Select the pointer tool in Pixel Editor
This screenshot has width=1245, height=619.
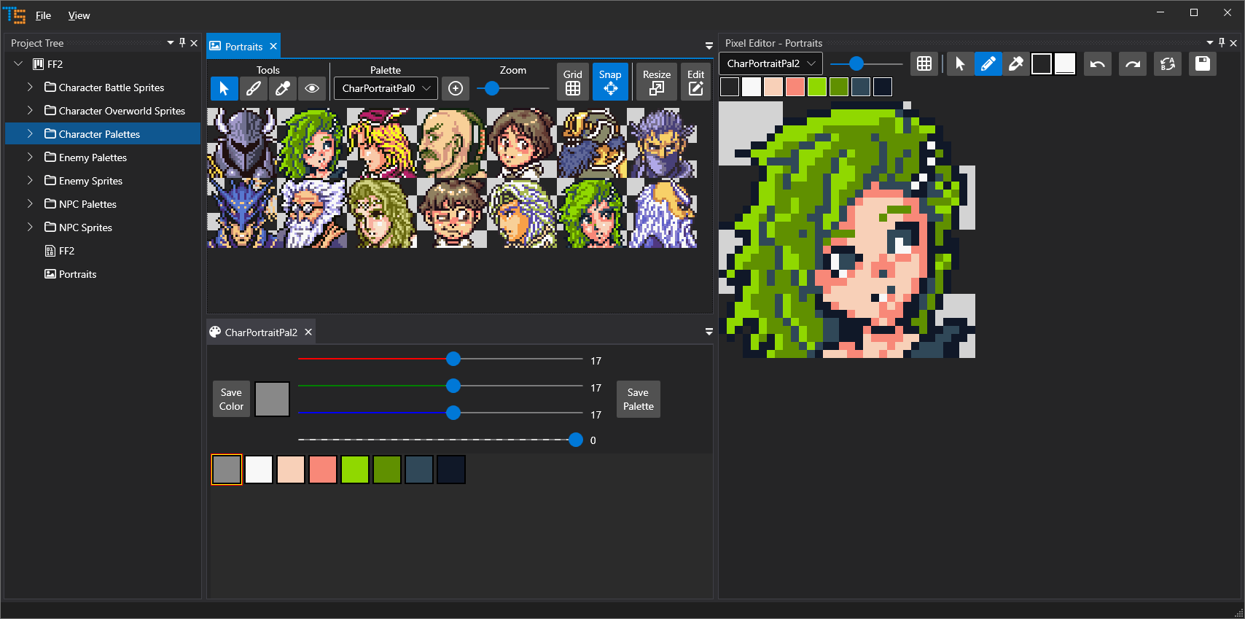[x=960, y=63]
